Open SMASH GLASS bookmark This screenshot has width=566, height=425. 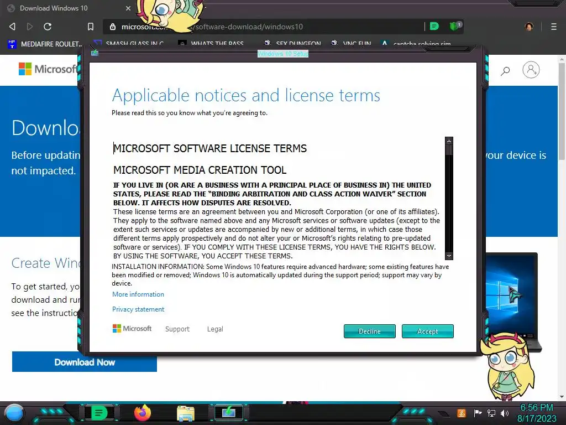(x=128, y=44)
